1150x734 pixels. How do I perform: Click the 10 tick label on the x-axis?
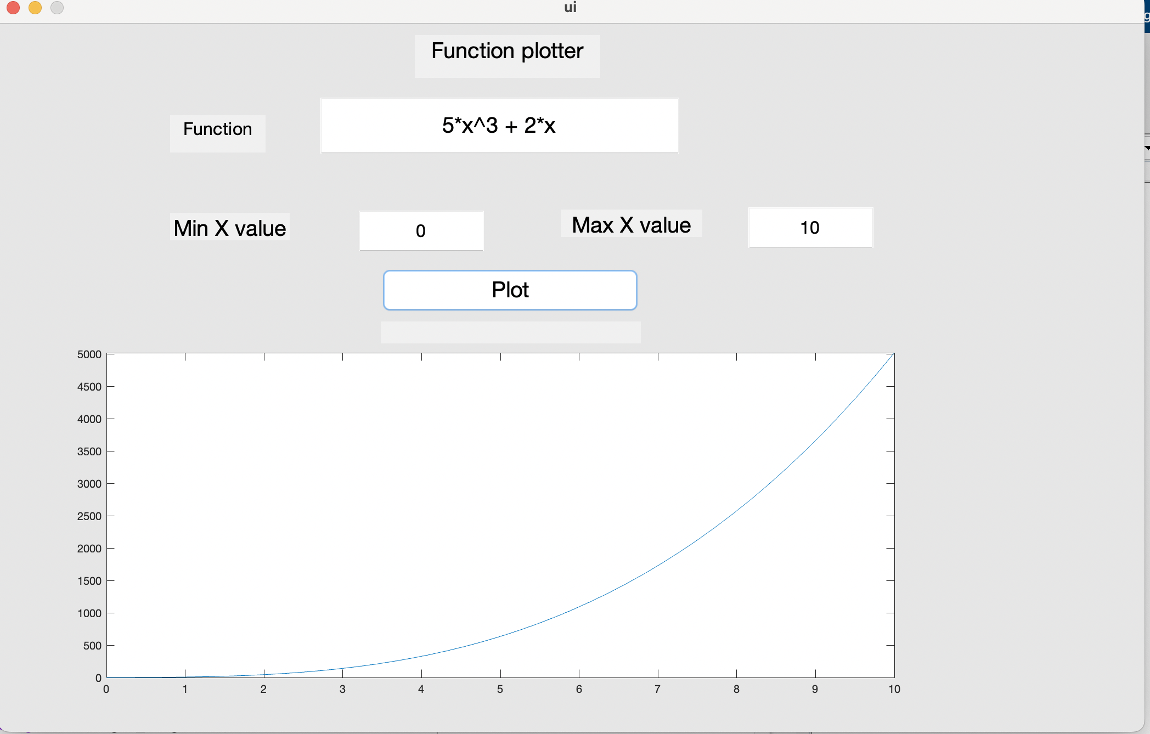tap(894, 690)
